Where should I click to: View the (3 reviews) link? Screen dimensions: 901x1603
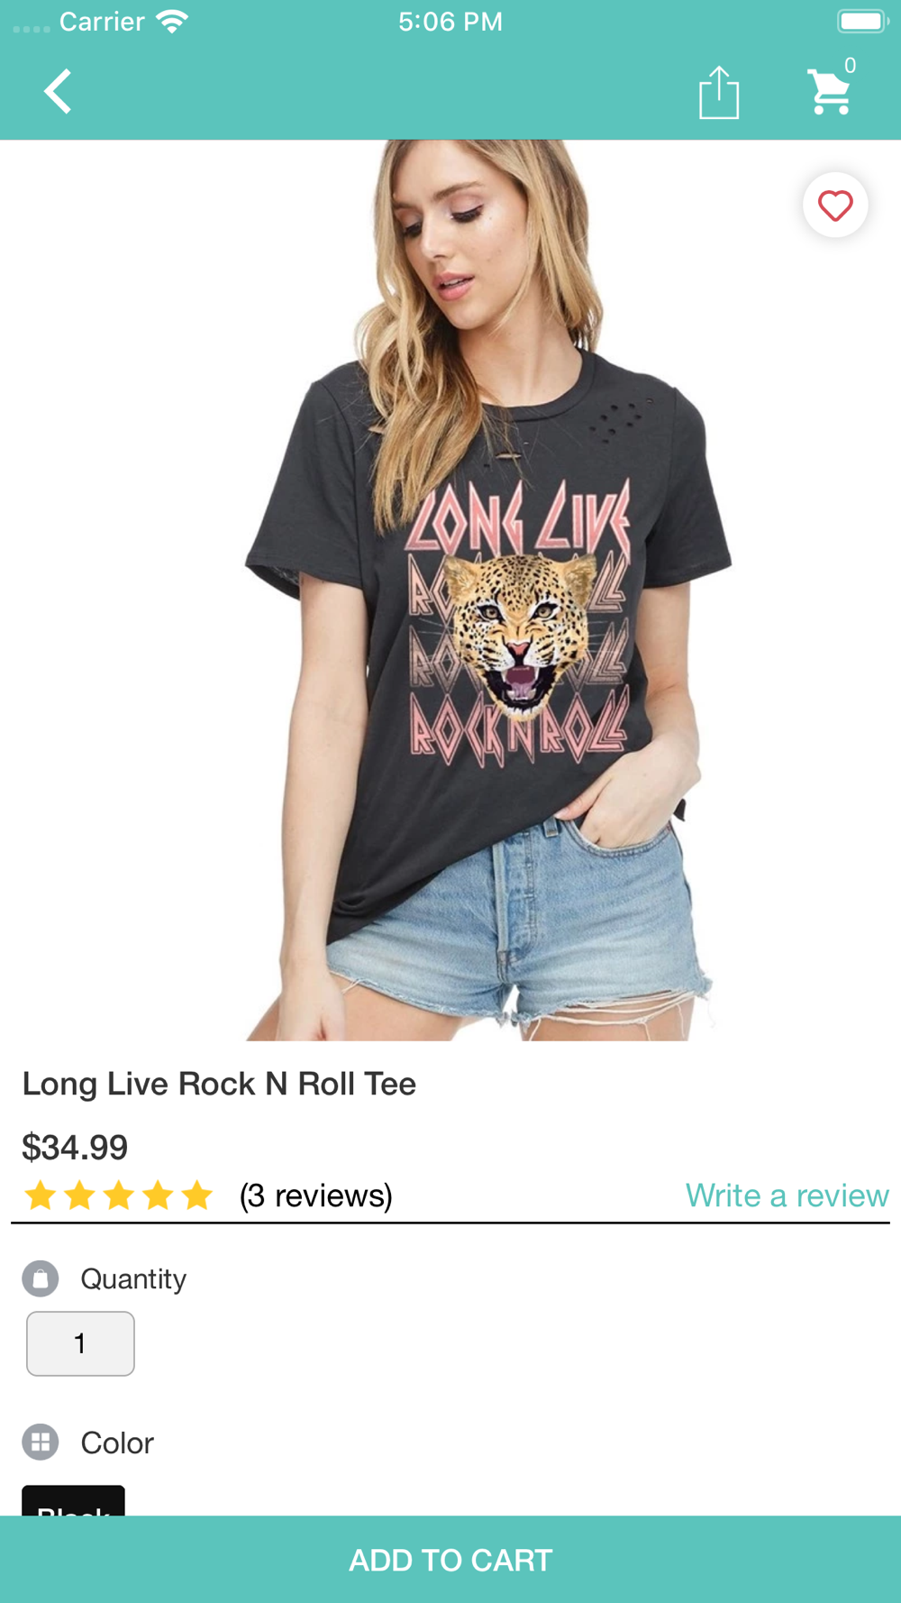(316, 1195)
